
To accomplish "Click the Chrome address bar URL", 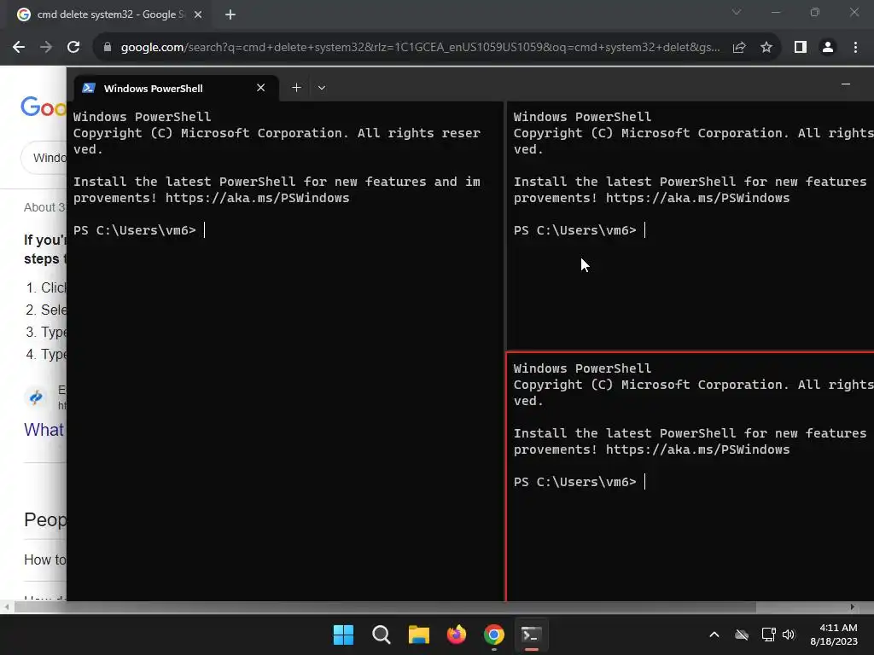I will [420, 48].
